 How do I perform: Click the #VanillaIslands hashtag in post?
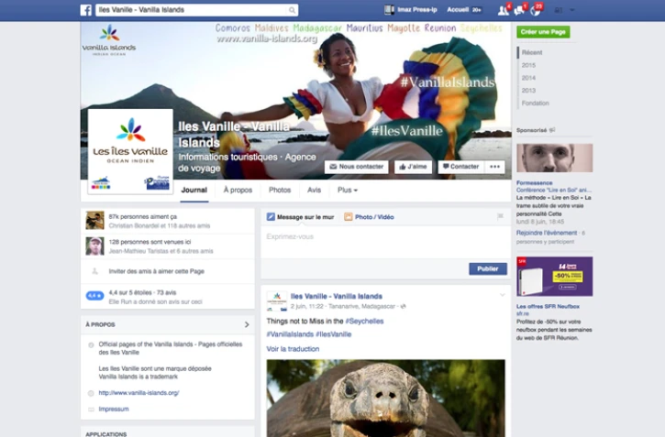[290, 334]
